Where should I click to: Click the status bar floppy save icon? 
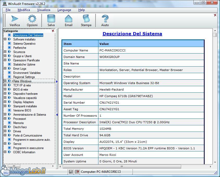click(71, 172)
